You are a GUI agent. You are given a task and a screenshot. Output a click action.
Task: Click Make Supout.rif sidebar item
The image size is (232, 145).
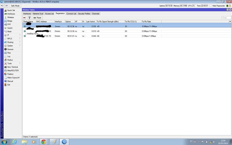13,78
